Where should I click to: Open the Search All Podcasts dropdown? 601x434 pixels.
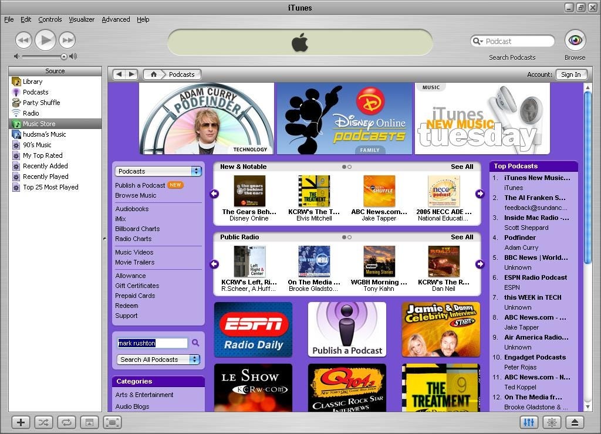(158, 360)
